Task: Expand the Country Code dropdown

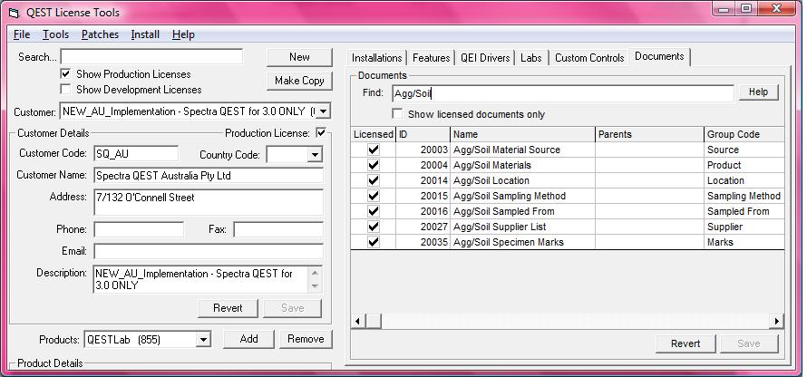Action: [314, 155]
